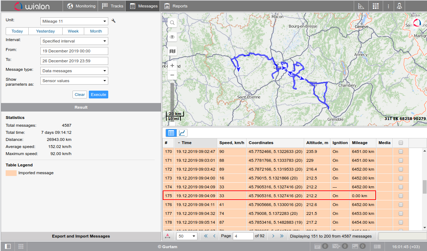Select the table view icon
The width and height of the screenshot is (427, 251).
coord(171,133)
